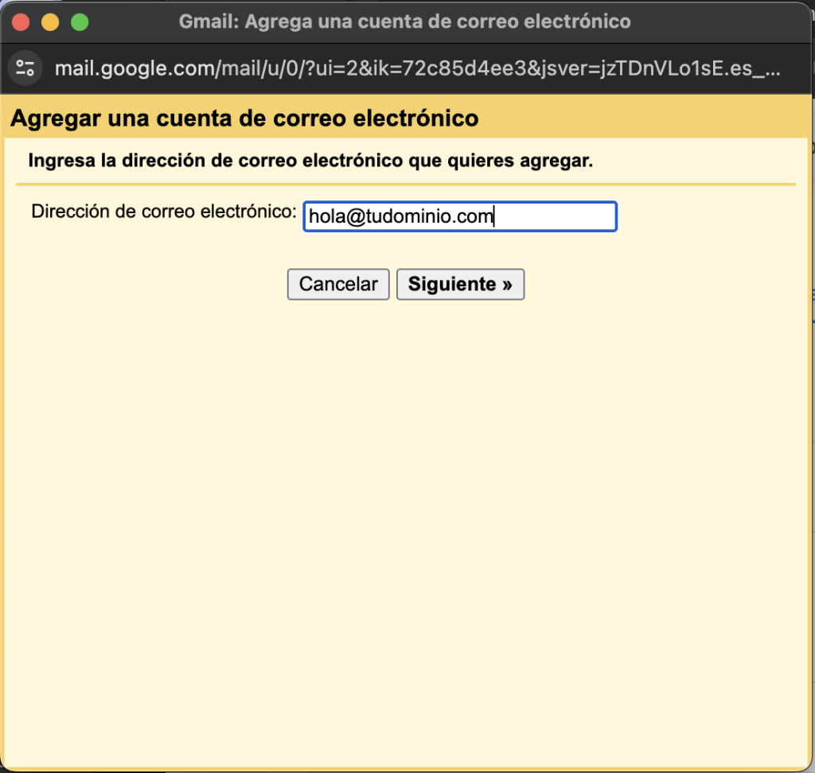815x773 pixels.
Task: Click the 'Dirección de correo electrónico:' label
Action: coord(163,212)
